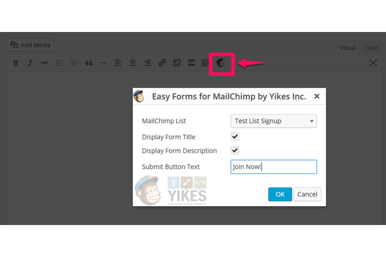Uncheck Display Form Description checkbox

pos(235,150)
